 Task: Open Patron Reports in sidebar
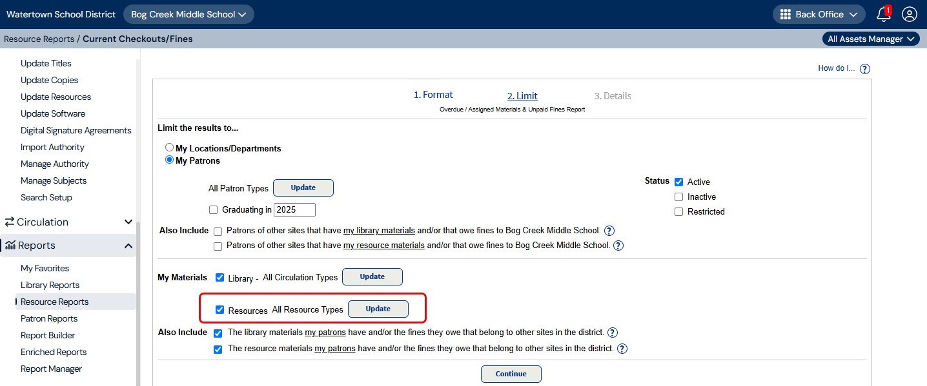pyautogui.click(x=49, y=318)
